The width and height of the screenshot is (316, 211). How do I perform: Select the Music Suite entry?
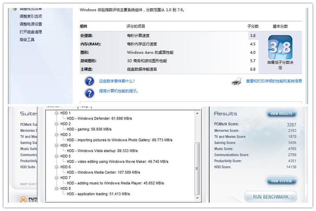point(29,149)
